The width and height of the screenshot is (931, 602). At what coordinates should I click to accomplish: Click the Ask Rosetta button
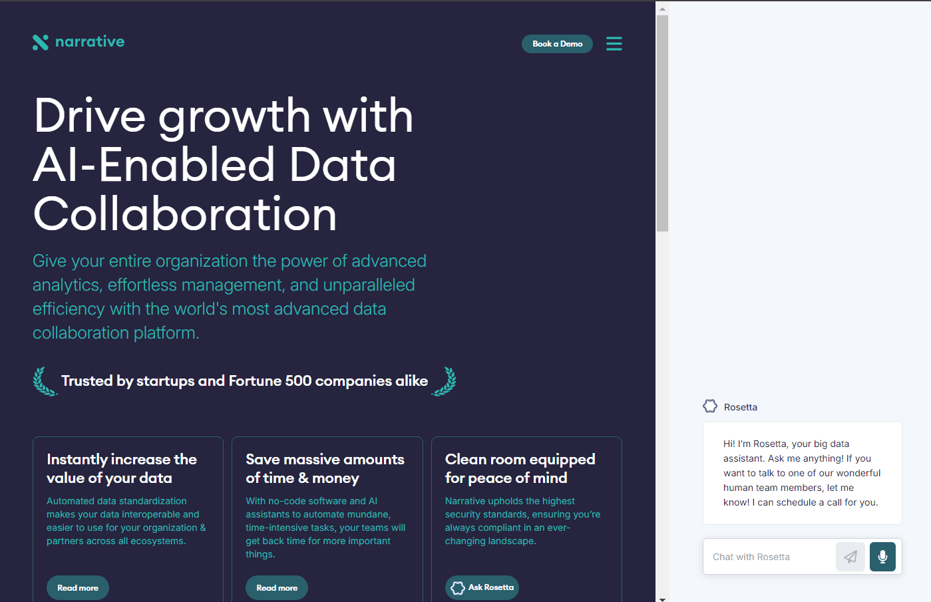coord(482,588)
